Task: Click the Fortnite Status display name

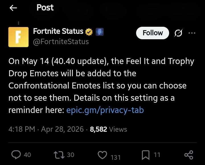Action: tap(58, 32)
